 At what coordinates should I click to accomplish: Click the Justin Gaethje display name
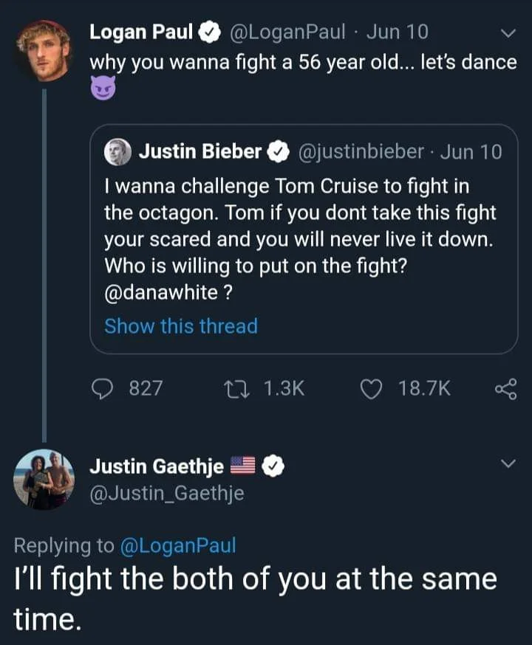point(157,466)
